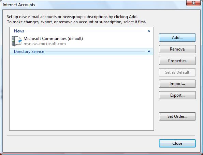This screenshot has height=155, width=203.
Task: Open account Properties
Action: [x=177, y=61]
